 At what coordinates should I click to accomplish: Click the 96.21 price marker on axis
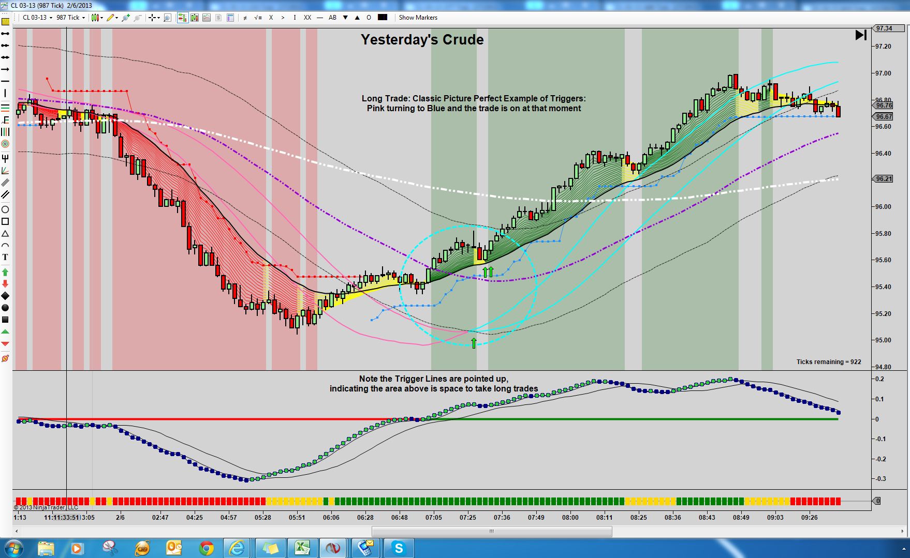(x=884, y=179)
